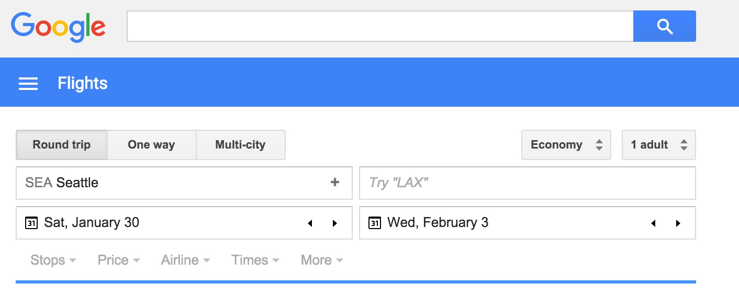Image resolution: width=739 pixels, height=295 pixels.
Task: Expand the 1 adult passengers dropdown
Action: tap(658, 145)
